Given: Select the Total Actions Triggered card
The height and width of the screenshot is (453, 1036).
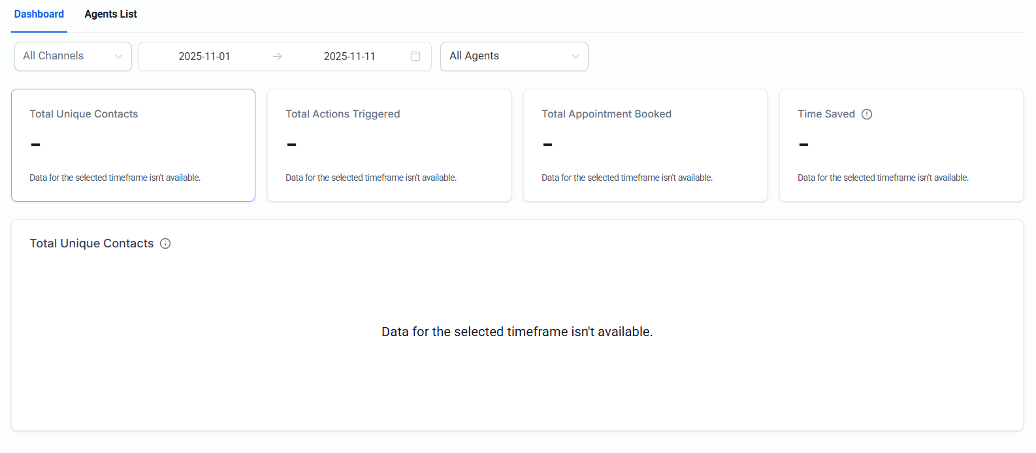Looking at the screenshot, I should 389,145.
